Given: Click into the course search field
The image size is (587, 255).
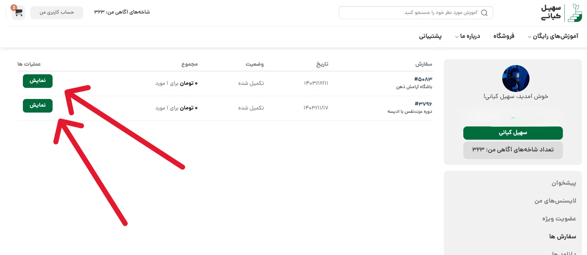Looking at the screenshot, I should point(411,13).
